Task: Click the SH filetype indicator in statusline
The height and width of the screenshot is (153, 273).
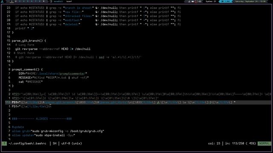Action: point(55,144)
